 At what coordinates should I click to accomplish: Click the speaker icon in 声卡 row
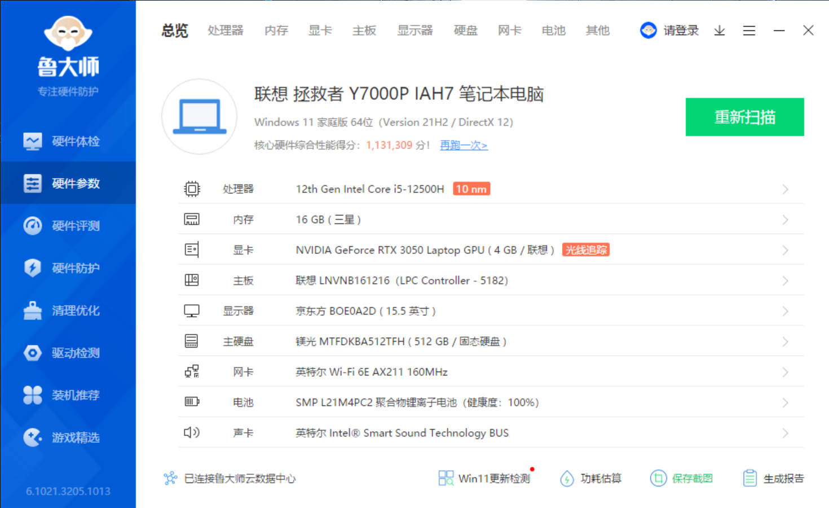[192, 432]
